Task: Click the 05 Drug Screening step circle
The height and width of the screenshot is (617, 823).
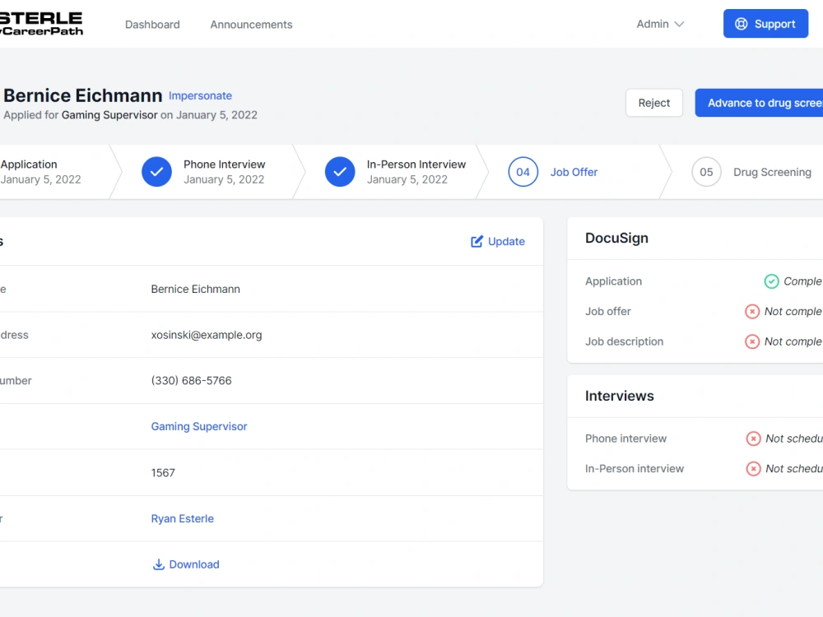Action: 706,172
